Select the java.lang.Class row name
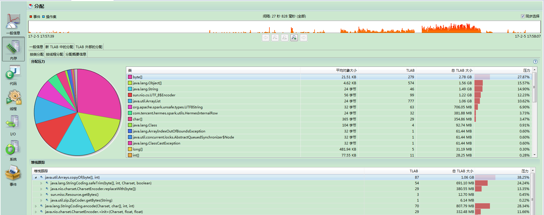 tap(145, 125)
